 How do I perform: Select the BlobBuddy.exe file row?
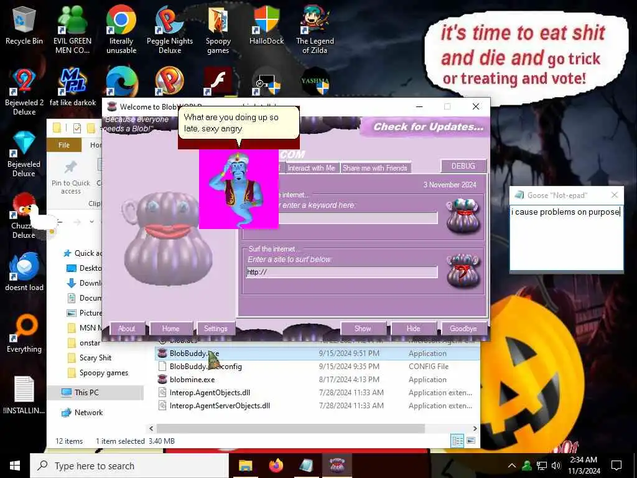point(317,354)
